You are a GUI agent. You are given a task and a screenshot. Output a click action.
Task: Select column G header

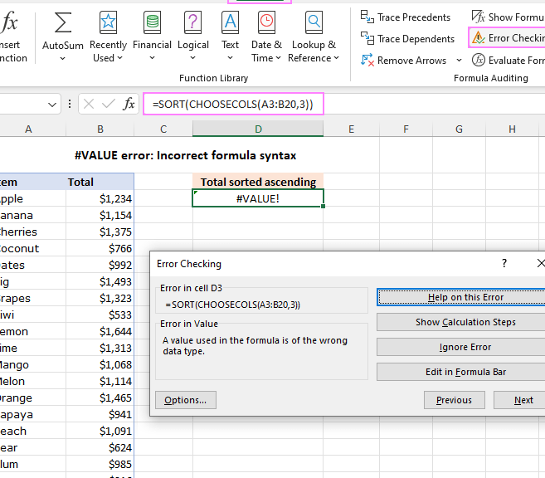[x=459, y=129]
